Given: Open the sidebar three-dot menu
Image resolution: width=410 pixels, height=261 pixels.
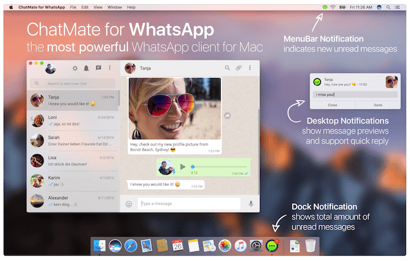Looking at the screenshot, I should [110, 68].
